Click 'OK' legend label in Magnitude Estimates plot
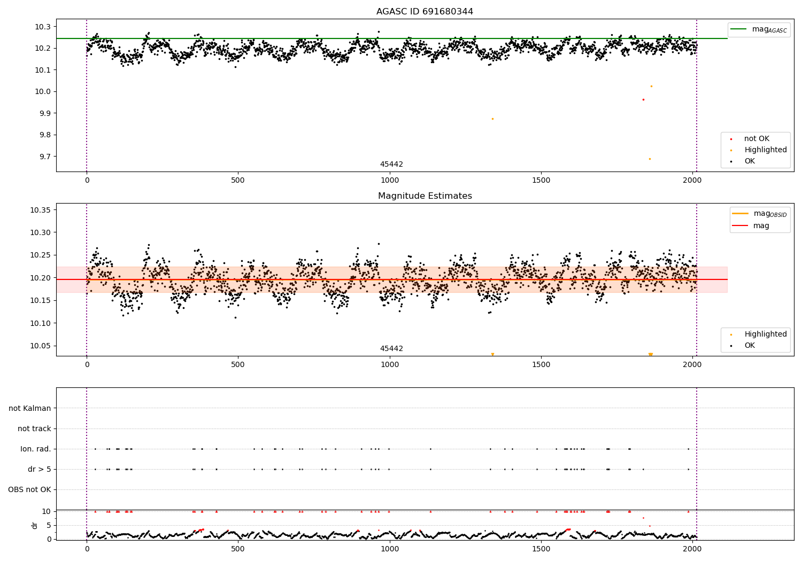 750,346
